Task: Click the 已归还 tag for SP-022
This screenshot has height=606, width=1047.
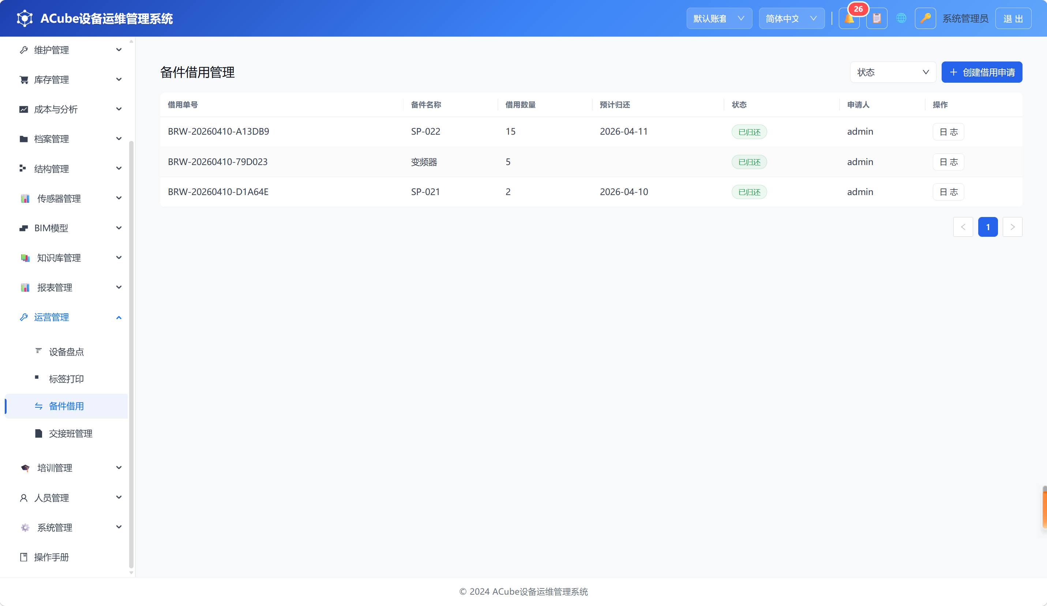Action: [749, 132]
